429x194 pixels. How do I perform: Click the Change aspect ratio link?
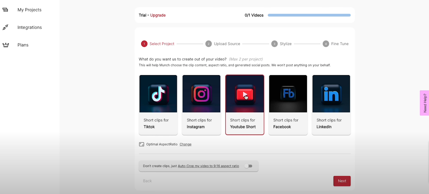point(186,144)
